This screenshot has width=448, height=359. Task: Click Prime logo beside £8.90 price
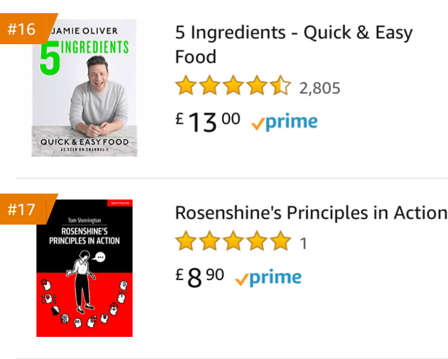268,278
